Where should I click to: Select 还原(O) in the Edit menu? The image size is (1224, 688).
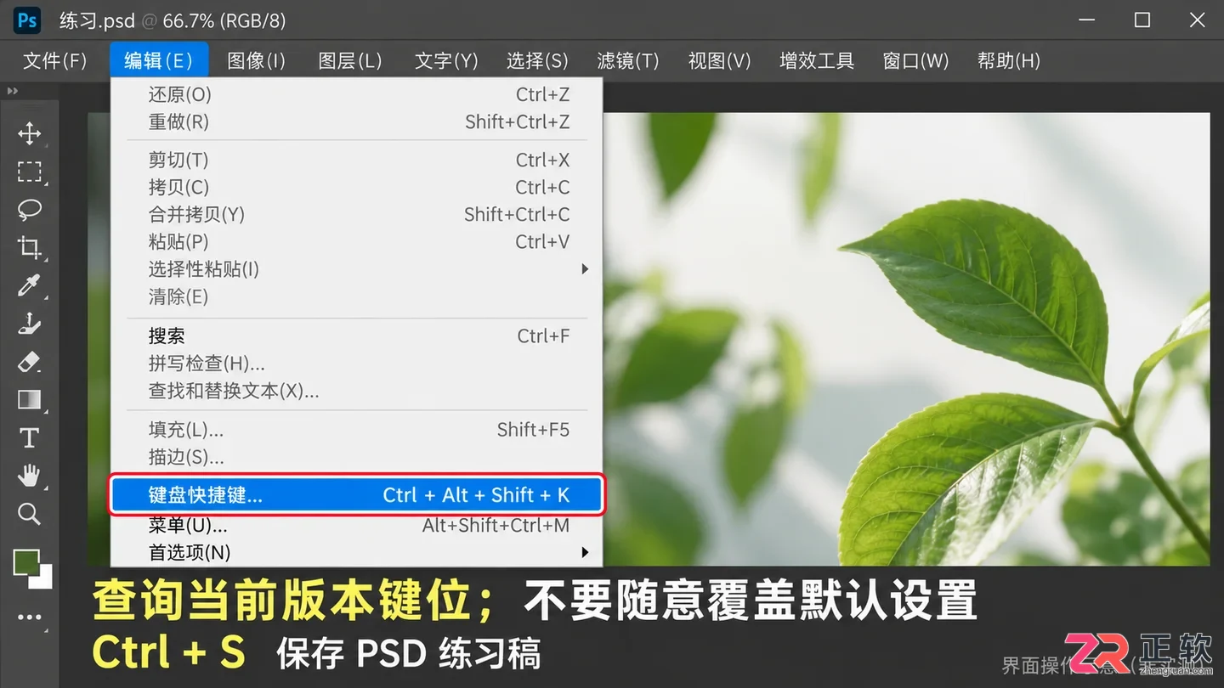pyautogui.click(x=356, y=95)
